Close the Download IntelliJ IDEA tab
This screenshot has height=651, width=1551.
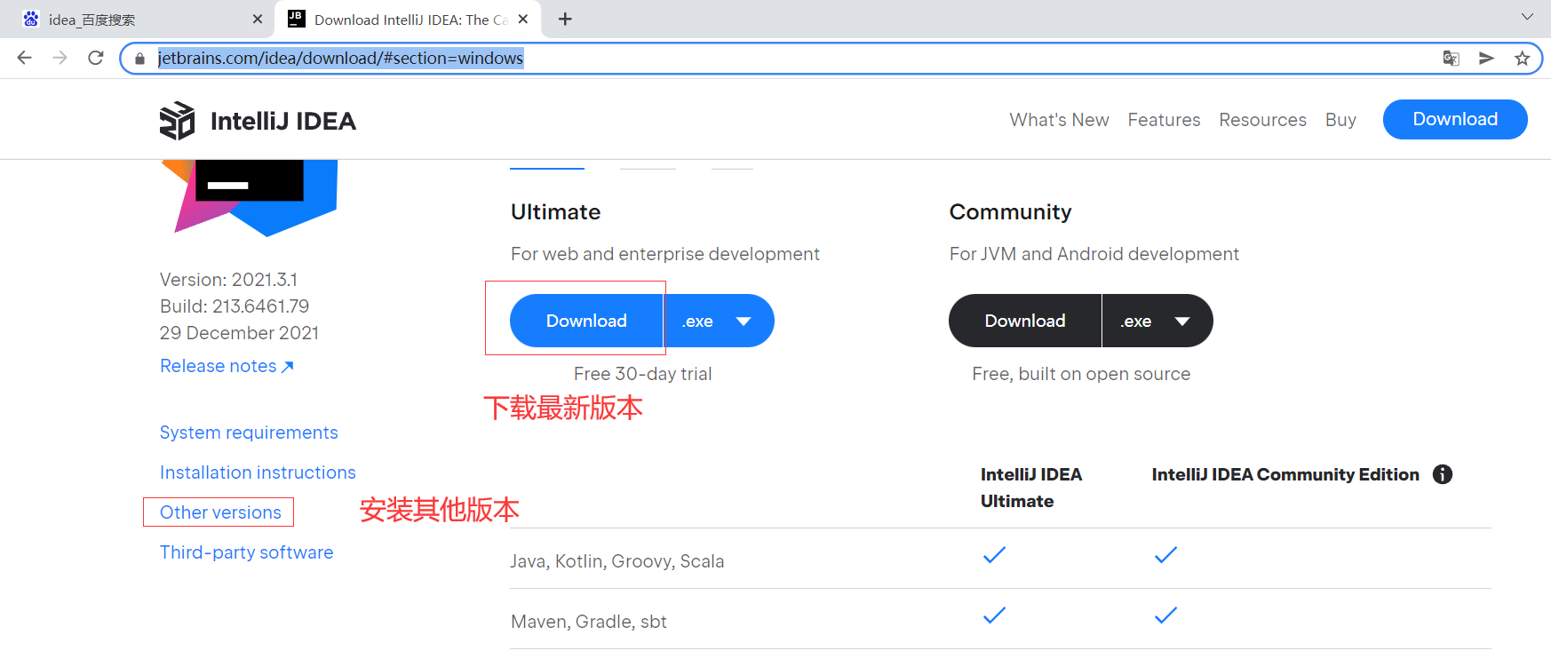[x=522, y=19]
